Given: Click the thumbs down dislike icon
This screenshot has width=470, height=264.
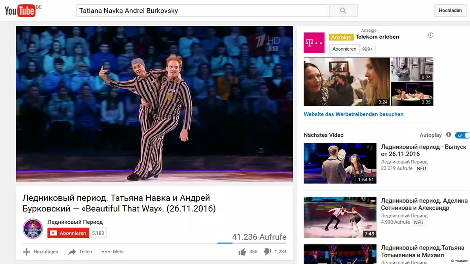Looking at the screenshot, I should coord(268,251).
